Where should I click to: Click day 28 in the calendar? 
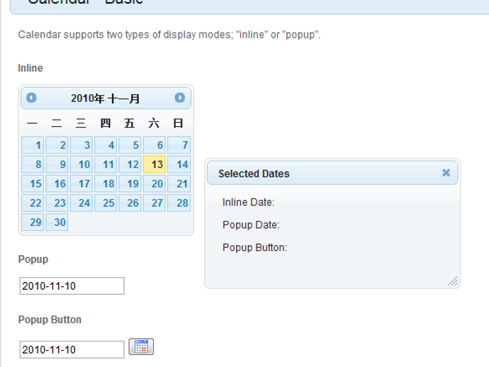(179, 203)
